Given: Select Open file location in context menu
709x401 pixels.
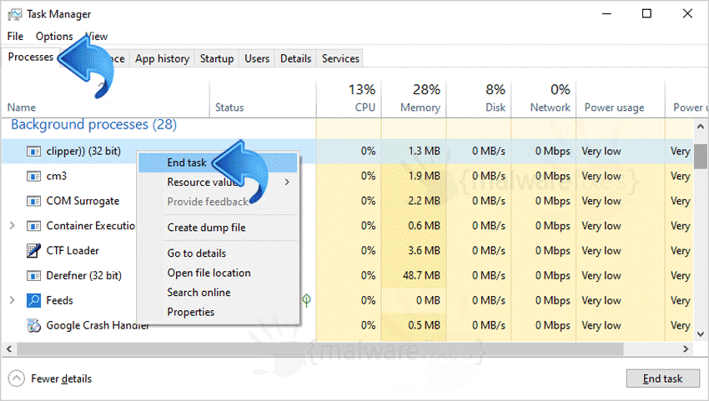Looking at the screenshot, I should (218, 273).
